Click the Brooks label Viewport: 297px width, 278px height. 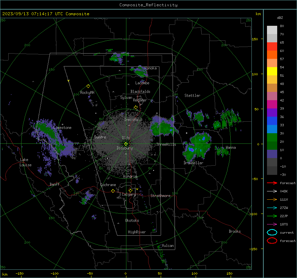pos(235,231)
